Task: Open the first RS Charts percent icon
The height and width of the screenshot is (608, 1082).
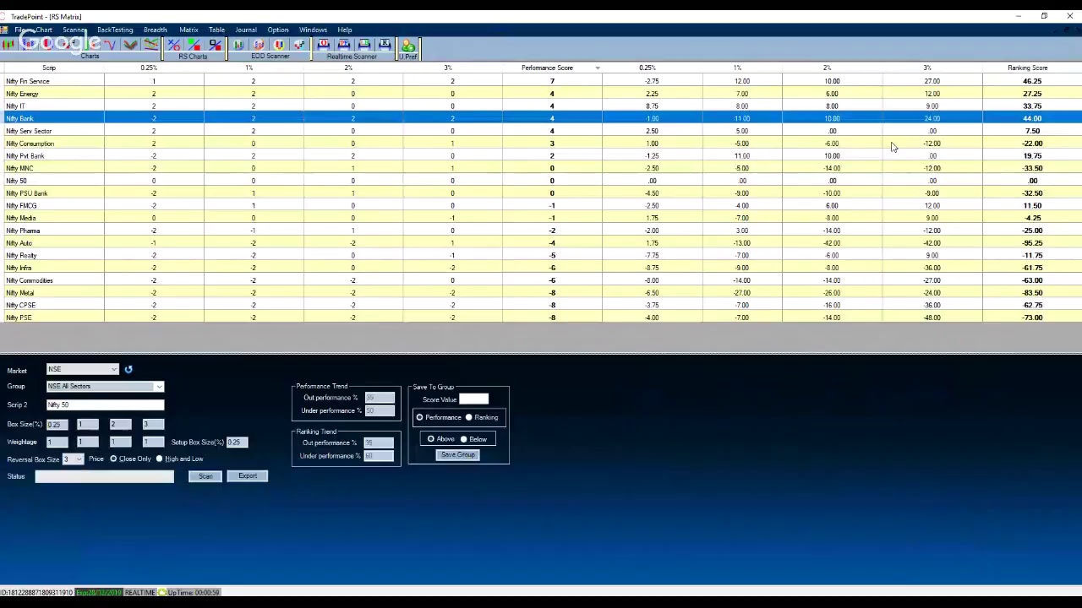Action: coord(173,45)
